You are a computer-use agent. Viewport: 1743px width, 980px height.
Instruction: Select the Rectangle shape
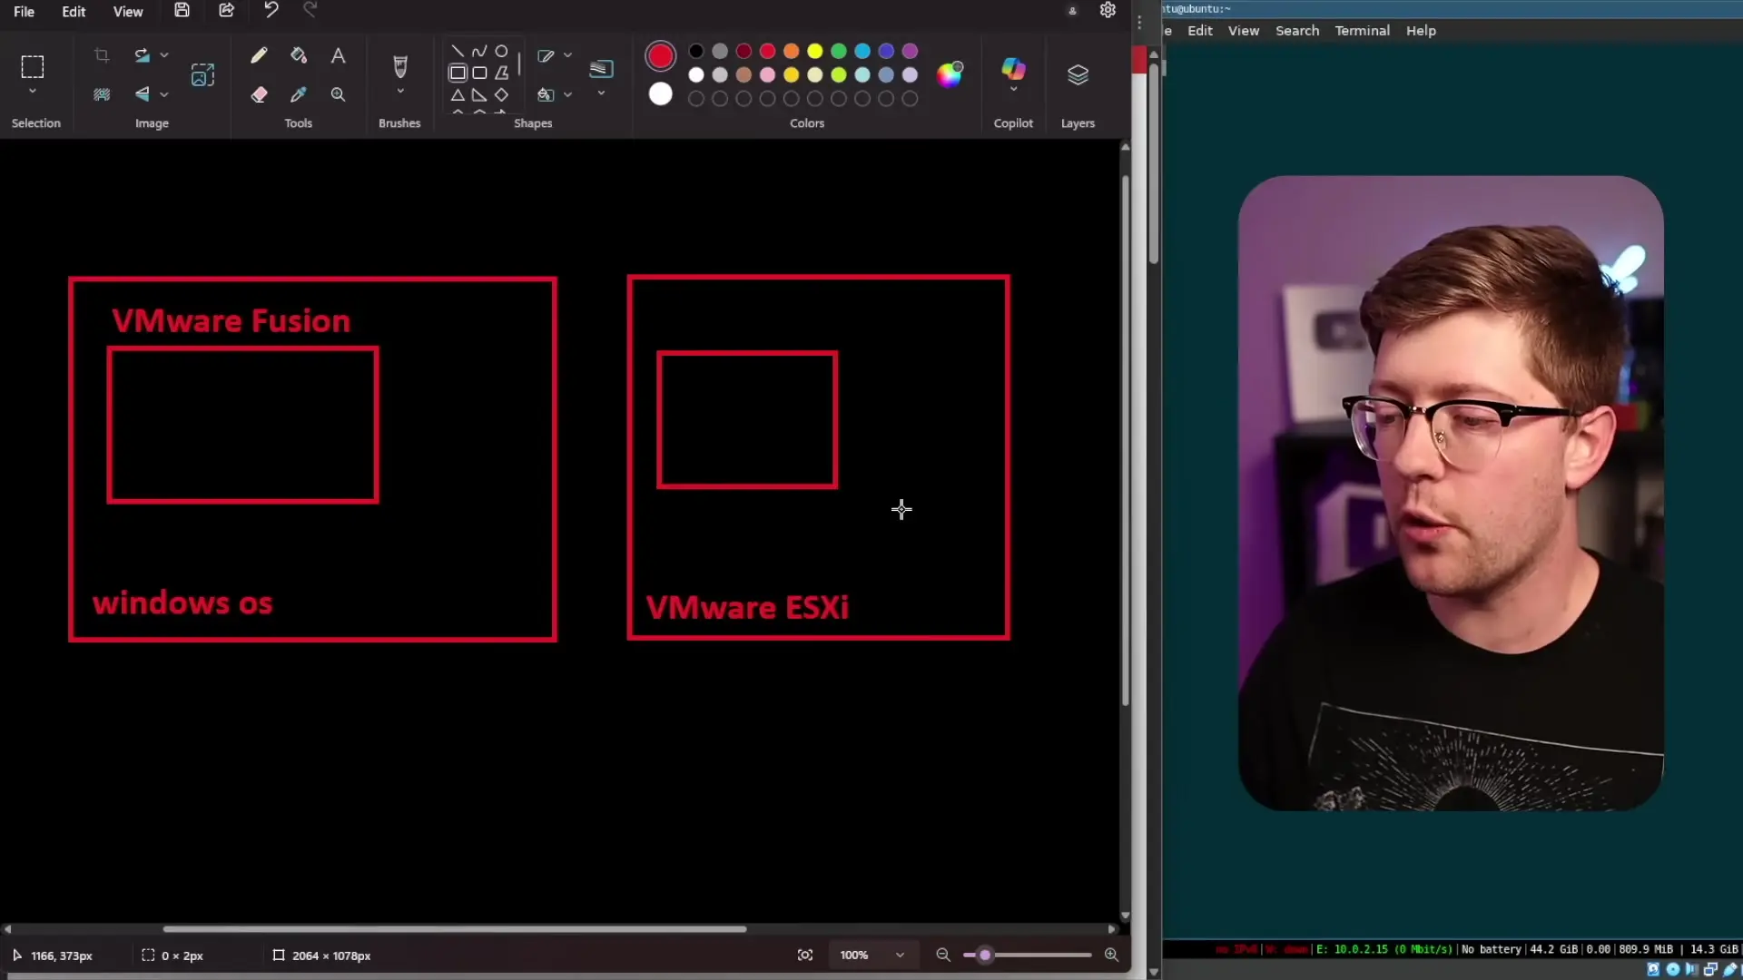point(458,73)
